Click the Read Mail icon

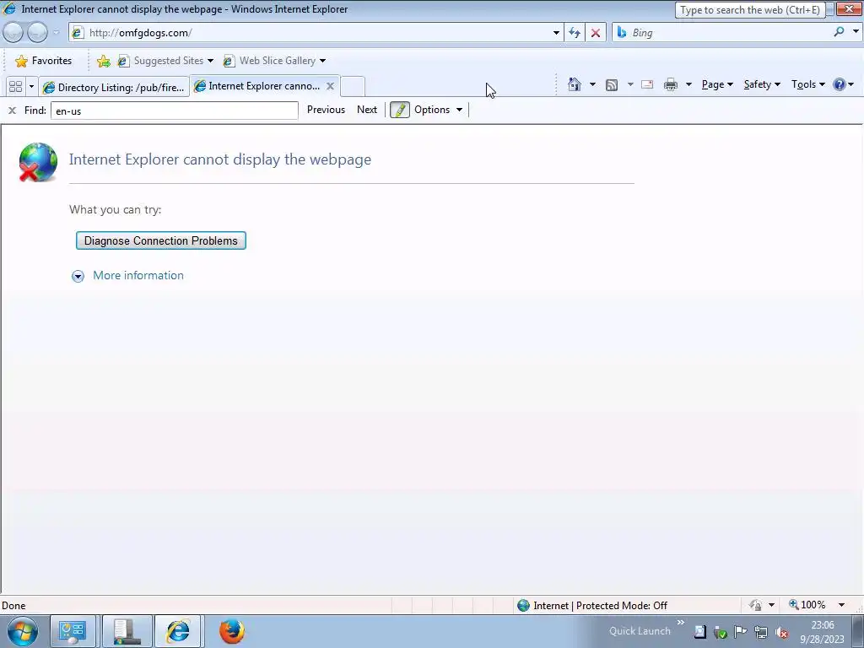[x=647, y=84]
